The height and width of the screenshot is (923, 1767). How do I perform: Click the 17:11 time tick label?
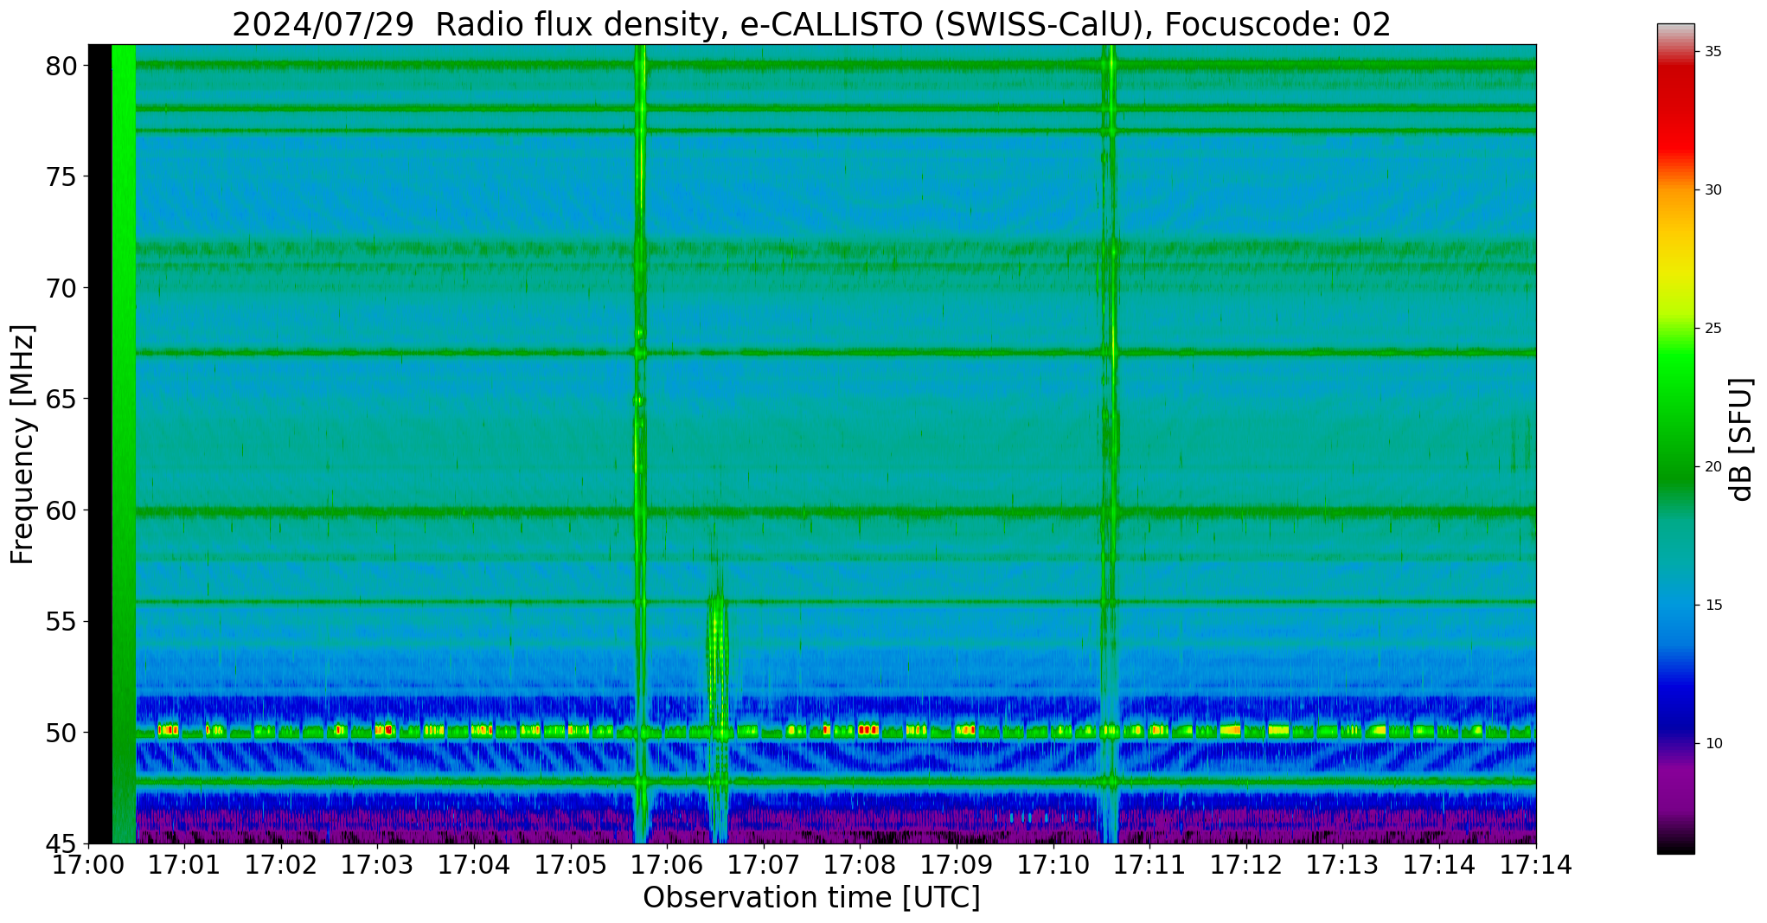point(1150,864)
